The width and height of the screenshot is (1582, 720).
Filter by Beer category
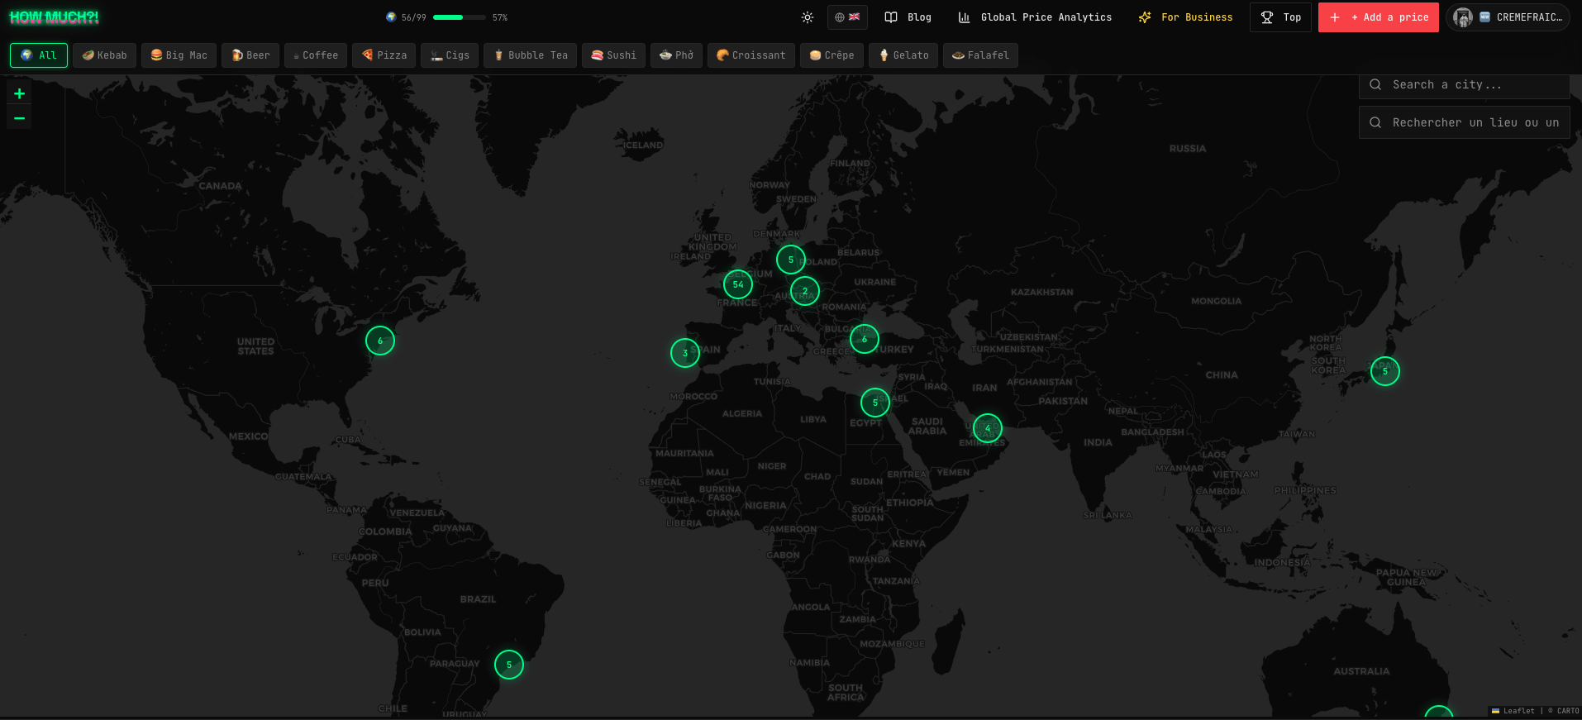tap(250, 55)
